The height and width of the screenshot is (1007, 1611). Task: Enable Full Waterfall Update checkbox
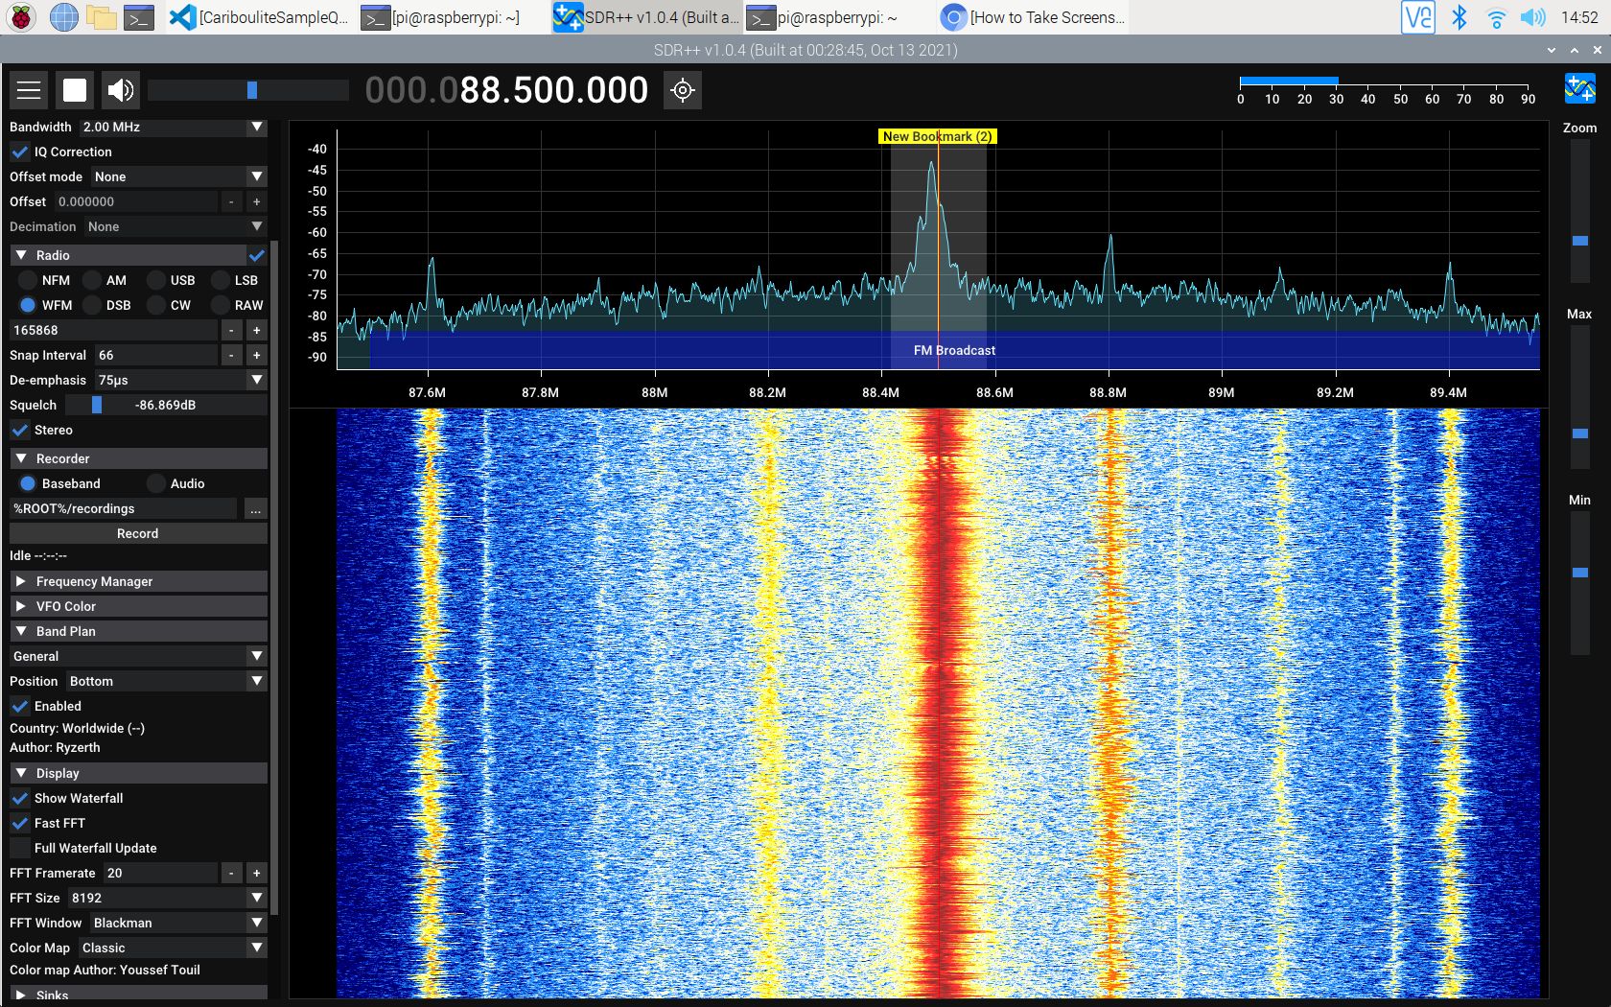(x=20, y=848)
